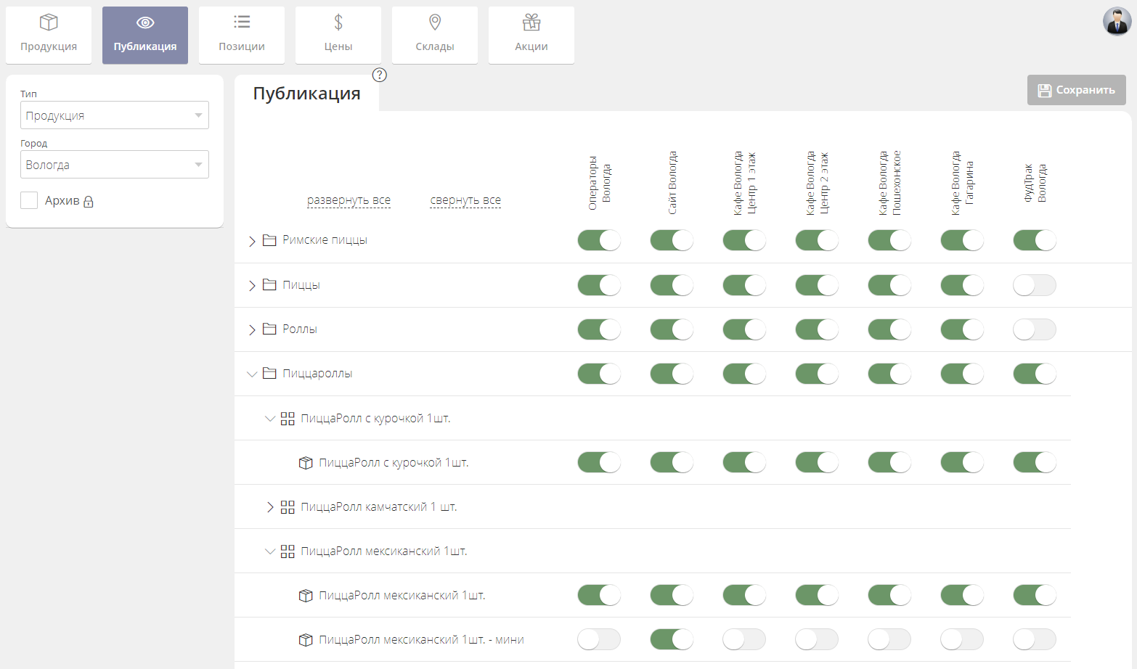Collapse the ПиццаРолл с курочкой group

(x=270, y=419)
